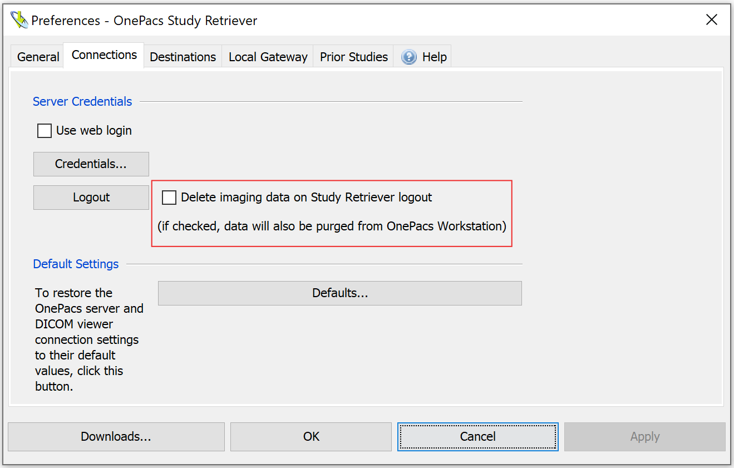Switch to the General tab
Screen dimensions: 734x468
point(38,57)
